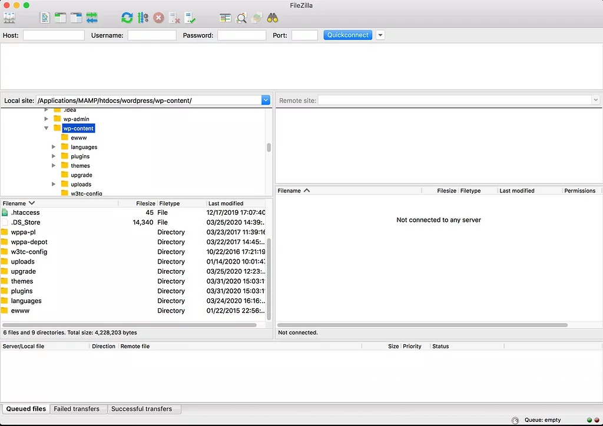
Task: Sort local files by Filesize header
Action: pos(138,203)
